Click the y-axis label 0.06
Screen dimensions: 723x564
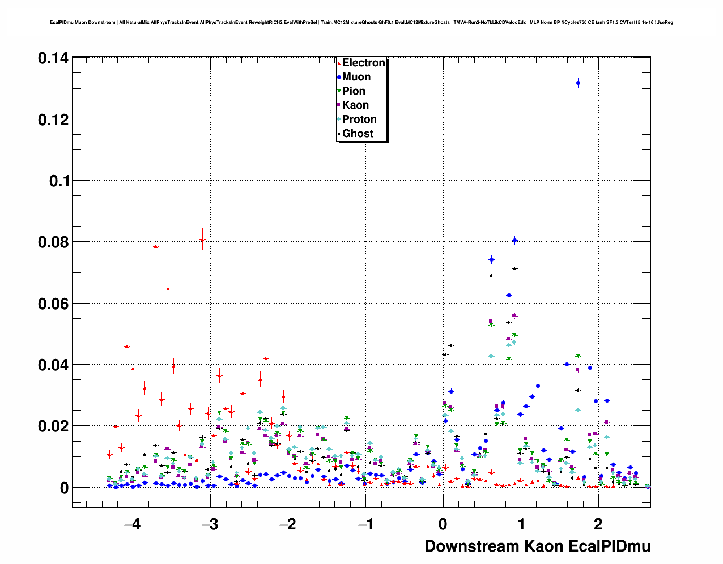click(53, 304)
